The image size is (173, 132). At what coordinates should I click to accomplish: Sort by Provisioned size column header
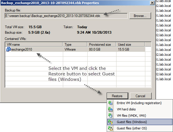coord(101,45)
